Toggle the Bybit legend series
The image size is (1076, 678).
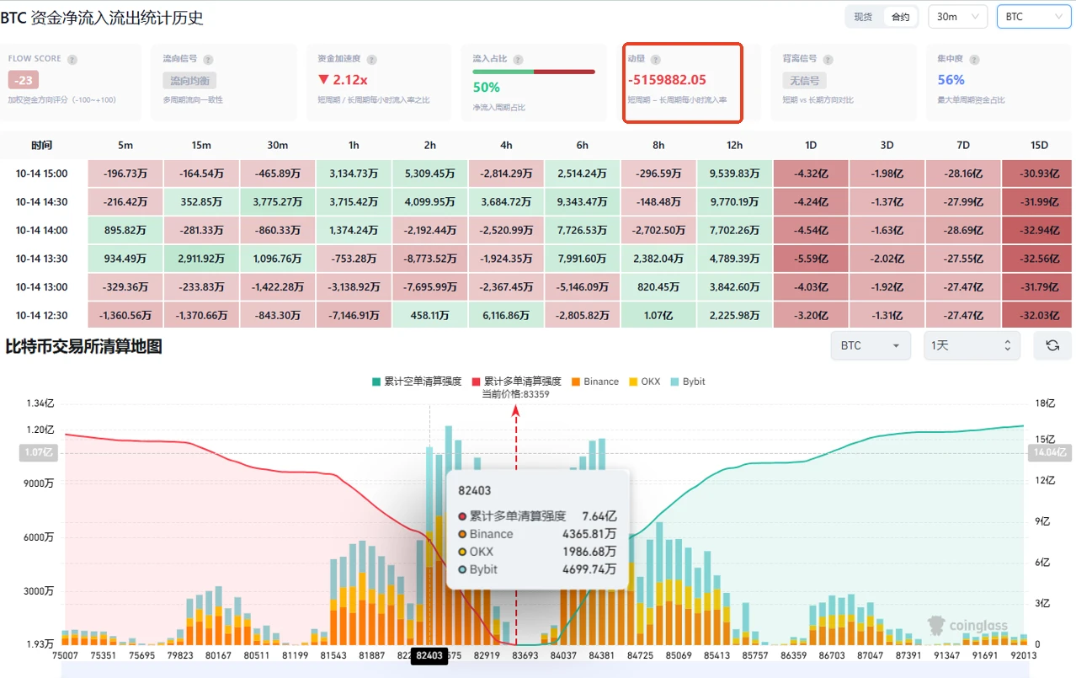click(x=688, y=382)
